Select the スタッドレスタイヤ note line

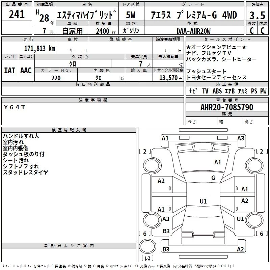25,172
